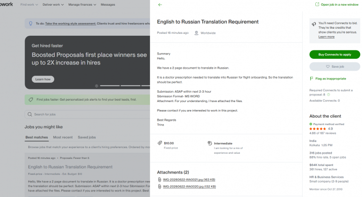362x197 pixels.
Task: Click the Intermediate experience label
Action: tap(223, 143)
